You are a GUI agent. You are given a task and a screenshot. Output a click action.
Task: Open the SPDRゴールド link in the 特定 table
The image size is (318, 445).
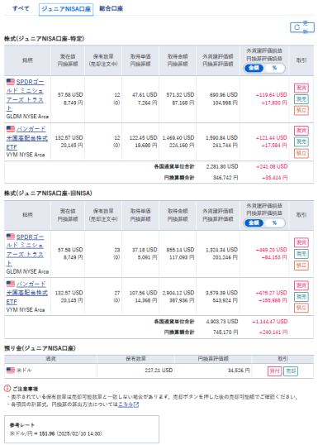[x=25, y=95]
